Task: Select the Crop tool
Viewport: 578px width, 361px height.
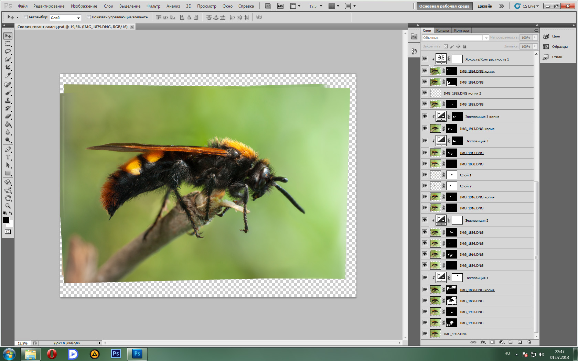Action: coord(8,67)
